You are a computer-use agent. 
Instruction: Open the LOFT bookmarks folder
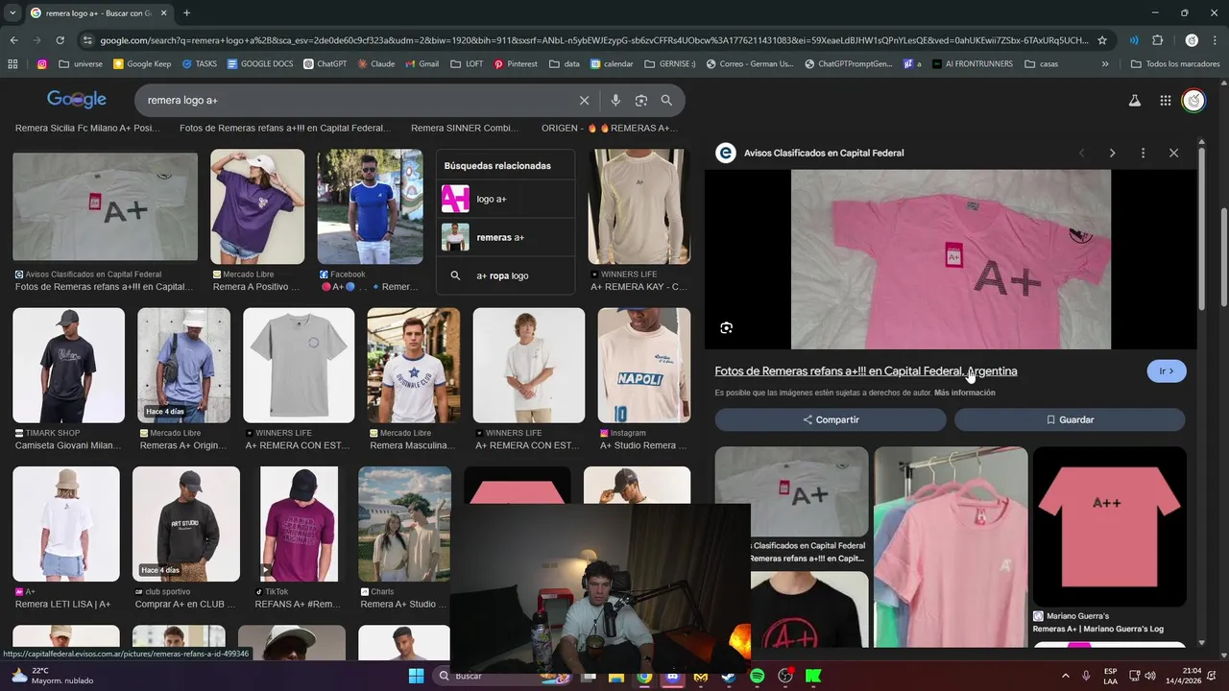(467, 64)
